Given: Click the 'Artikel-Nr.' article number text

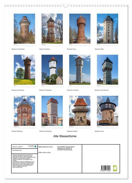Looking at the screenshot, I should click(17, 147).
